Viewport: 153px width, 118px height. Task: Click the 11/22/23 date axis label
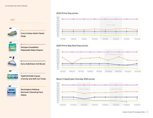pyautogui.click(x=63, y=105)
